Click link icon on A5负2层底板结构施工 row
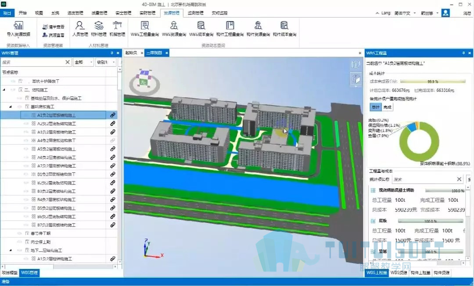Screen dimensions: 474x286 (x=112, y=149)
